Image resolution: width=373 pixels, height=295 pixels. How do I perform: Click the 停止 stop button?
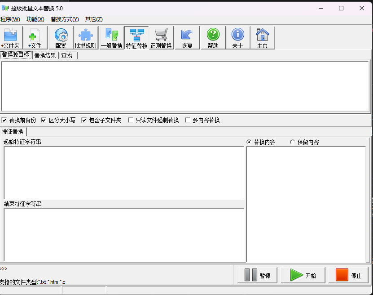pyautogui.click(x=349, y=275)
